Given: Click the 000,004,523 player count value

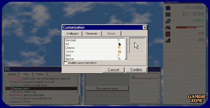Looking at the screenshot, I should [194, 7].
